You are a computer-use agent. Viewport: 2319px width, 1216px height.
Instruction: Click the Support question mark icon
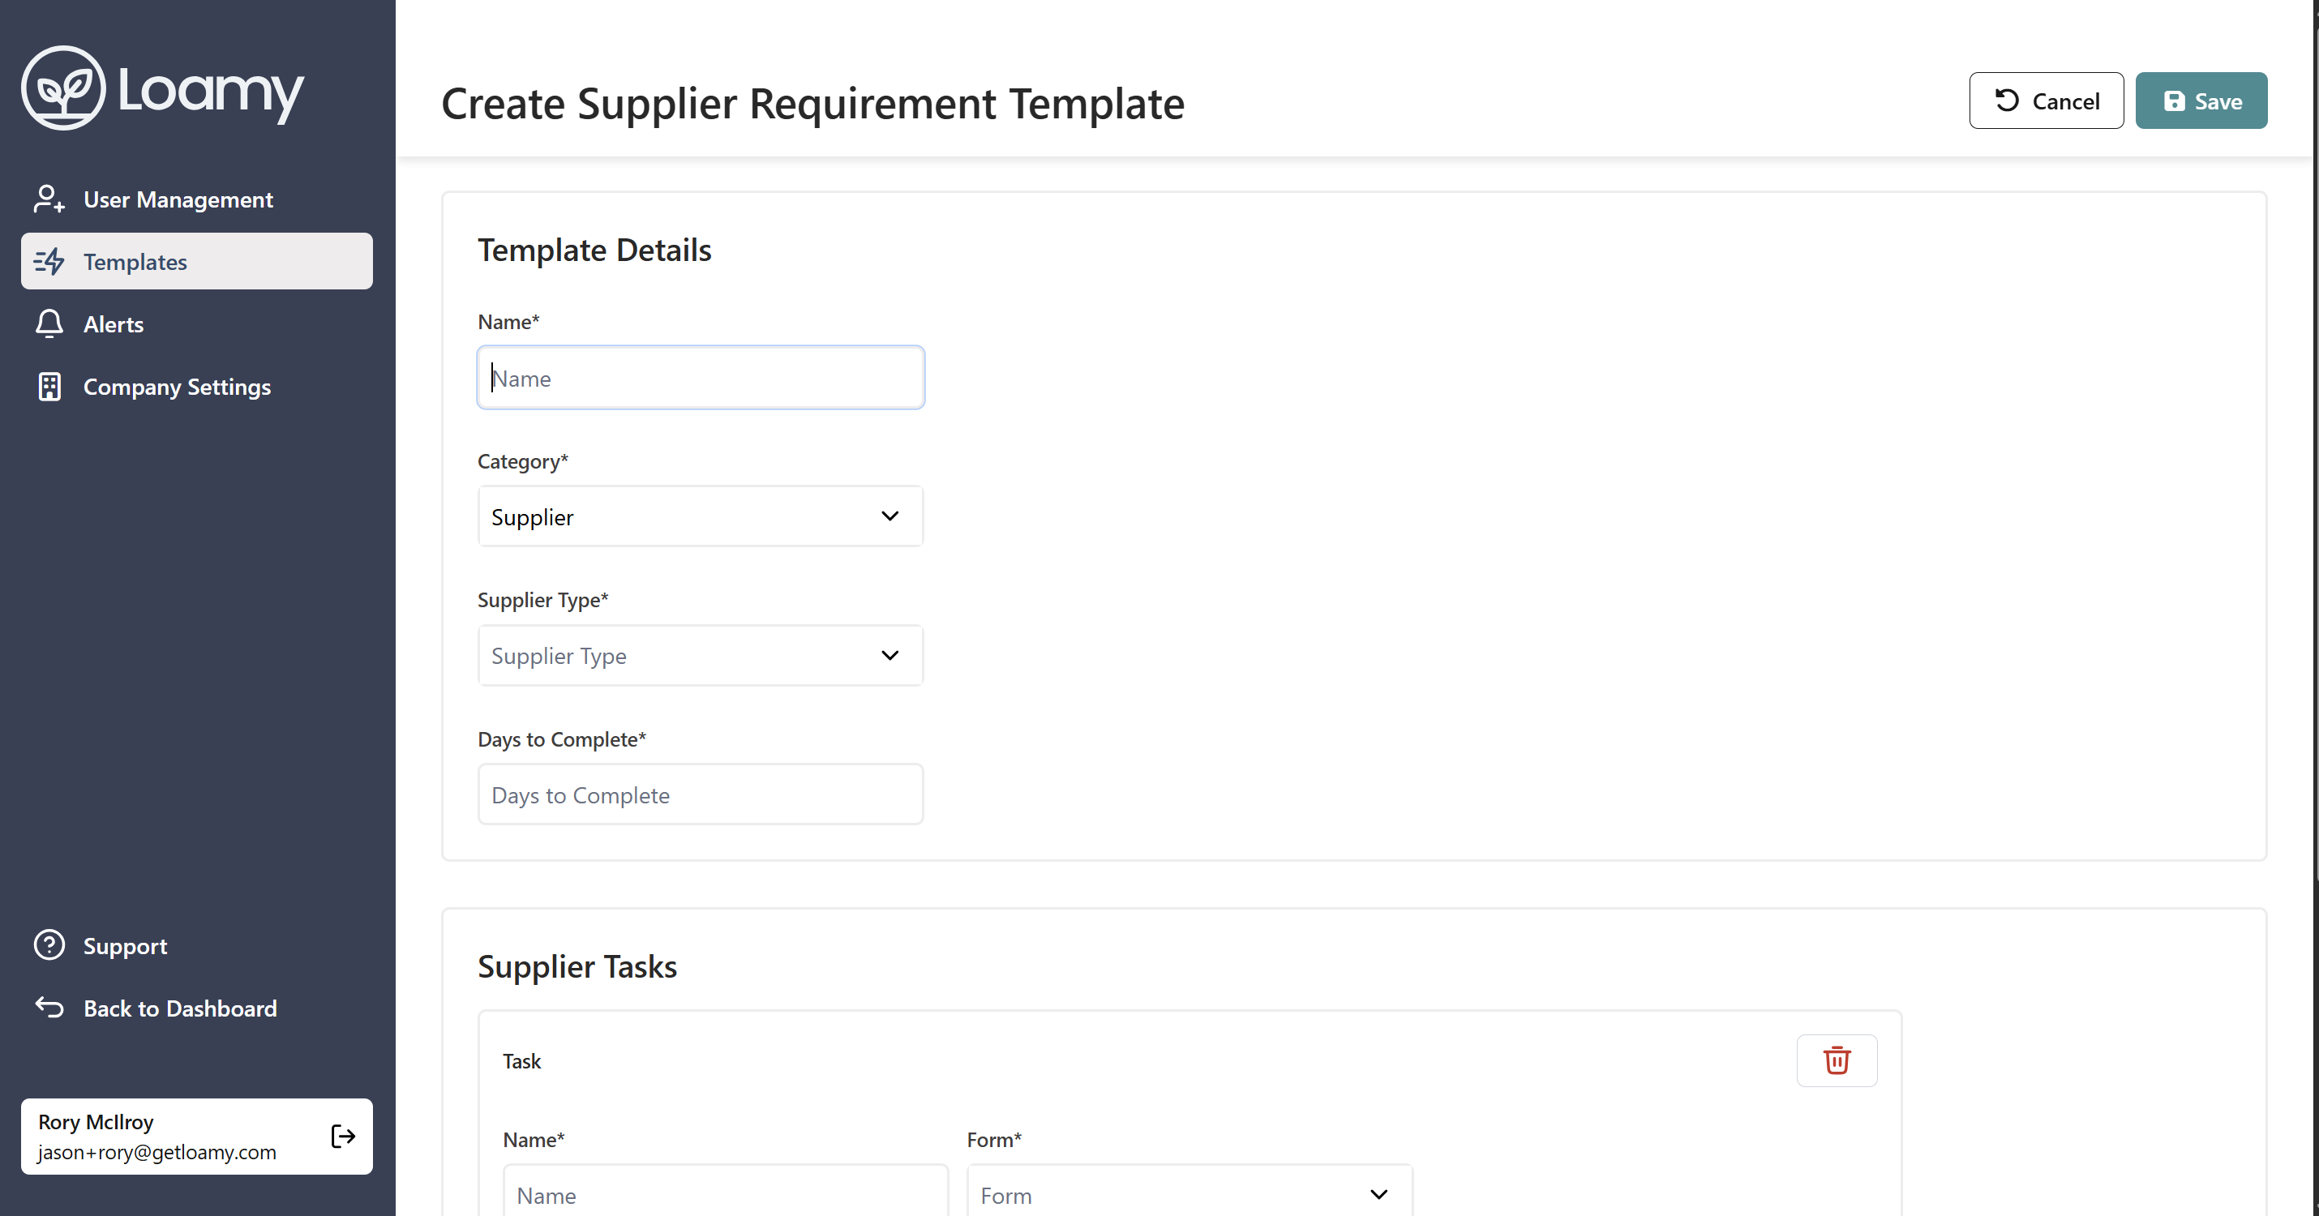pyautogui.click(x=49, y=945)
